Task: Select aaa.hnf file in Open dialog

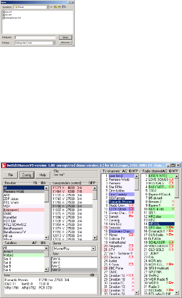Action: pos(7,12)
